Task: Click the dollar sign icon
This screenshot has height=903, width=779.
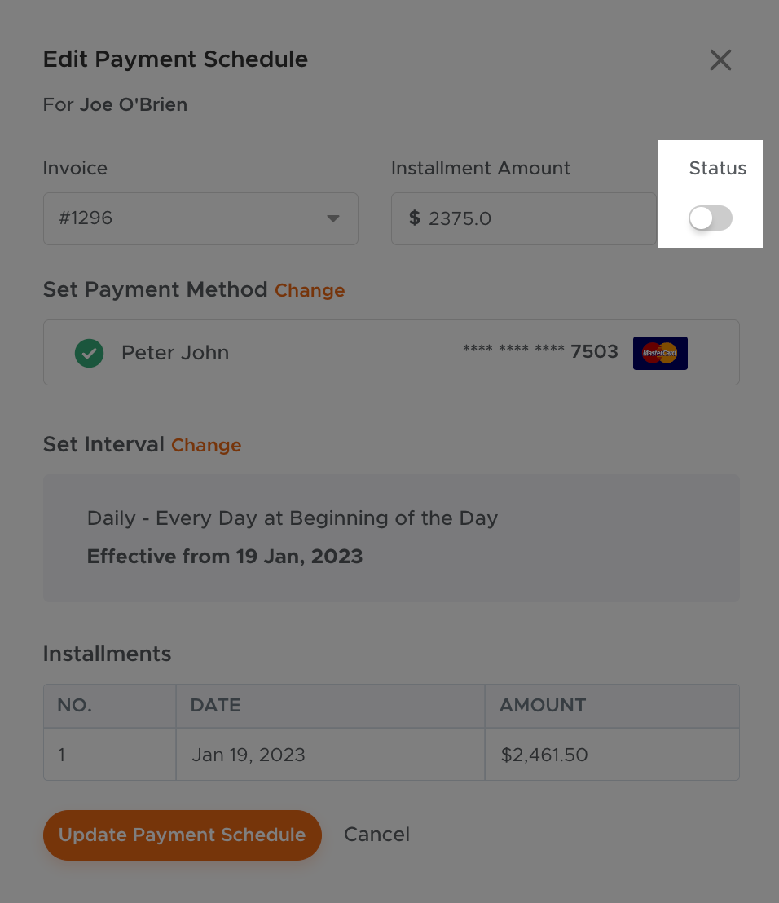Action: pyautogui.click(x=414, y=218)
